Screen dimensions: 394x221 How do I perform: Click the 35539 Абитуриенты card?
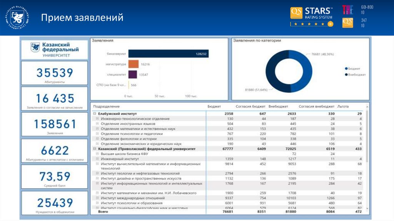55,73
